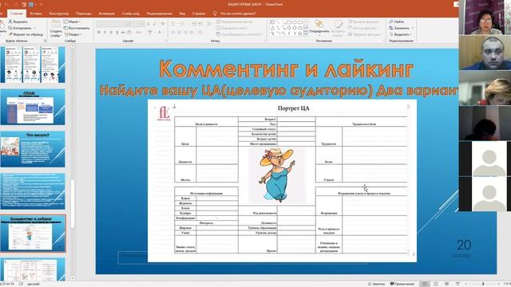Screen dimensions: 511x287
Task: Go to the Рецензирование tab
Action: pyautogui.click(x=160, y=14)
